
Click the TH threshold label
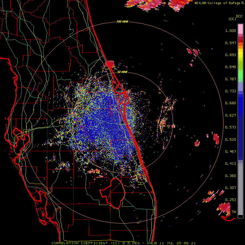(234, 212)
